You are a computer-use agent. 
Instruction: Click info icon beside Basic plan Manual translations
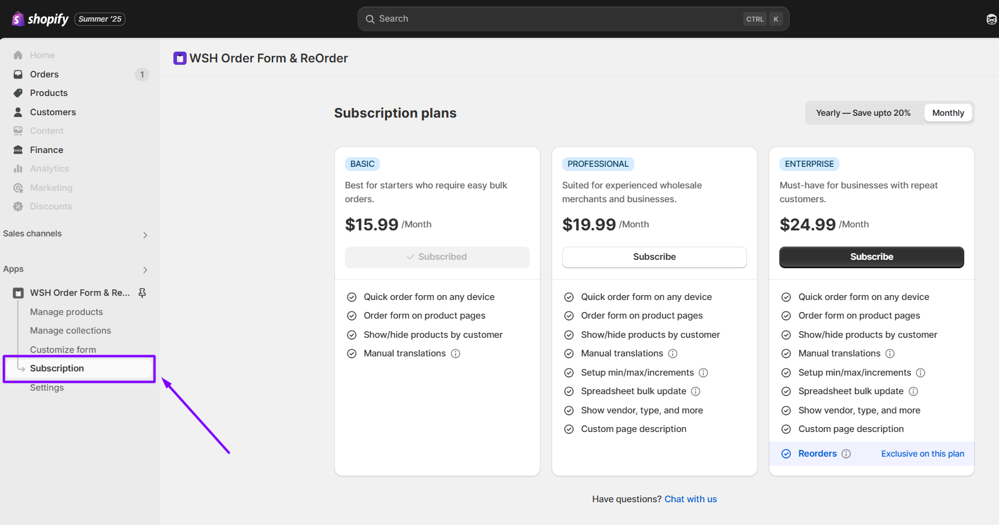pyautogui.click(x=455, y=353)
